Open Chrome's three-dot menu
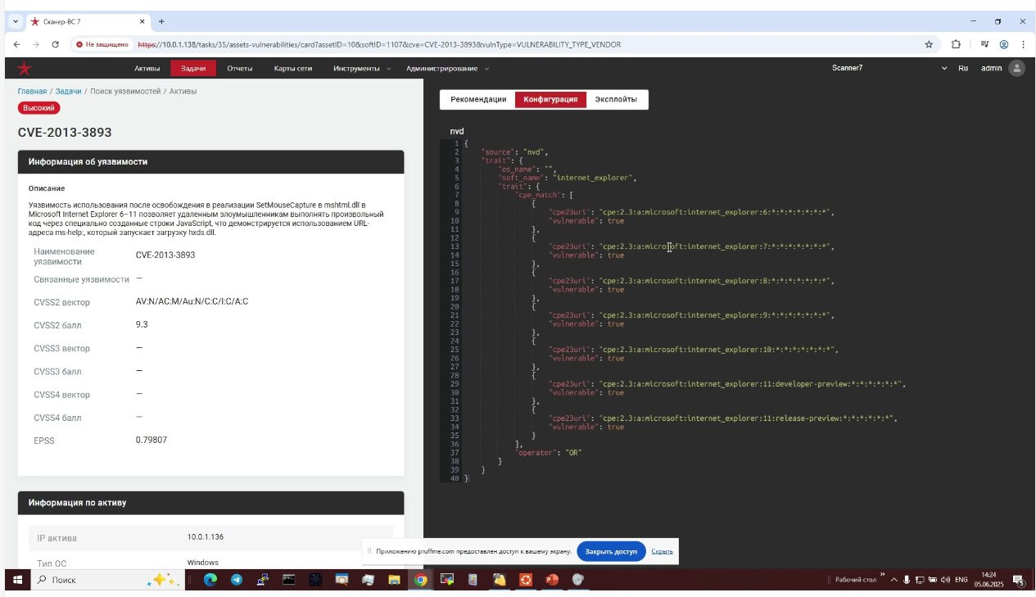The height and width of the screenshot is (597, 1036). (x=1021, y=44)
